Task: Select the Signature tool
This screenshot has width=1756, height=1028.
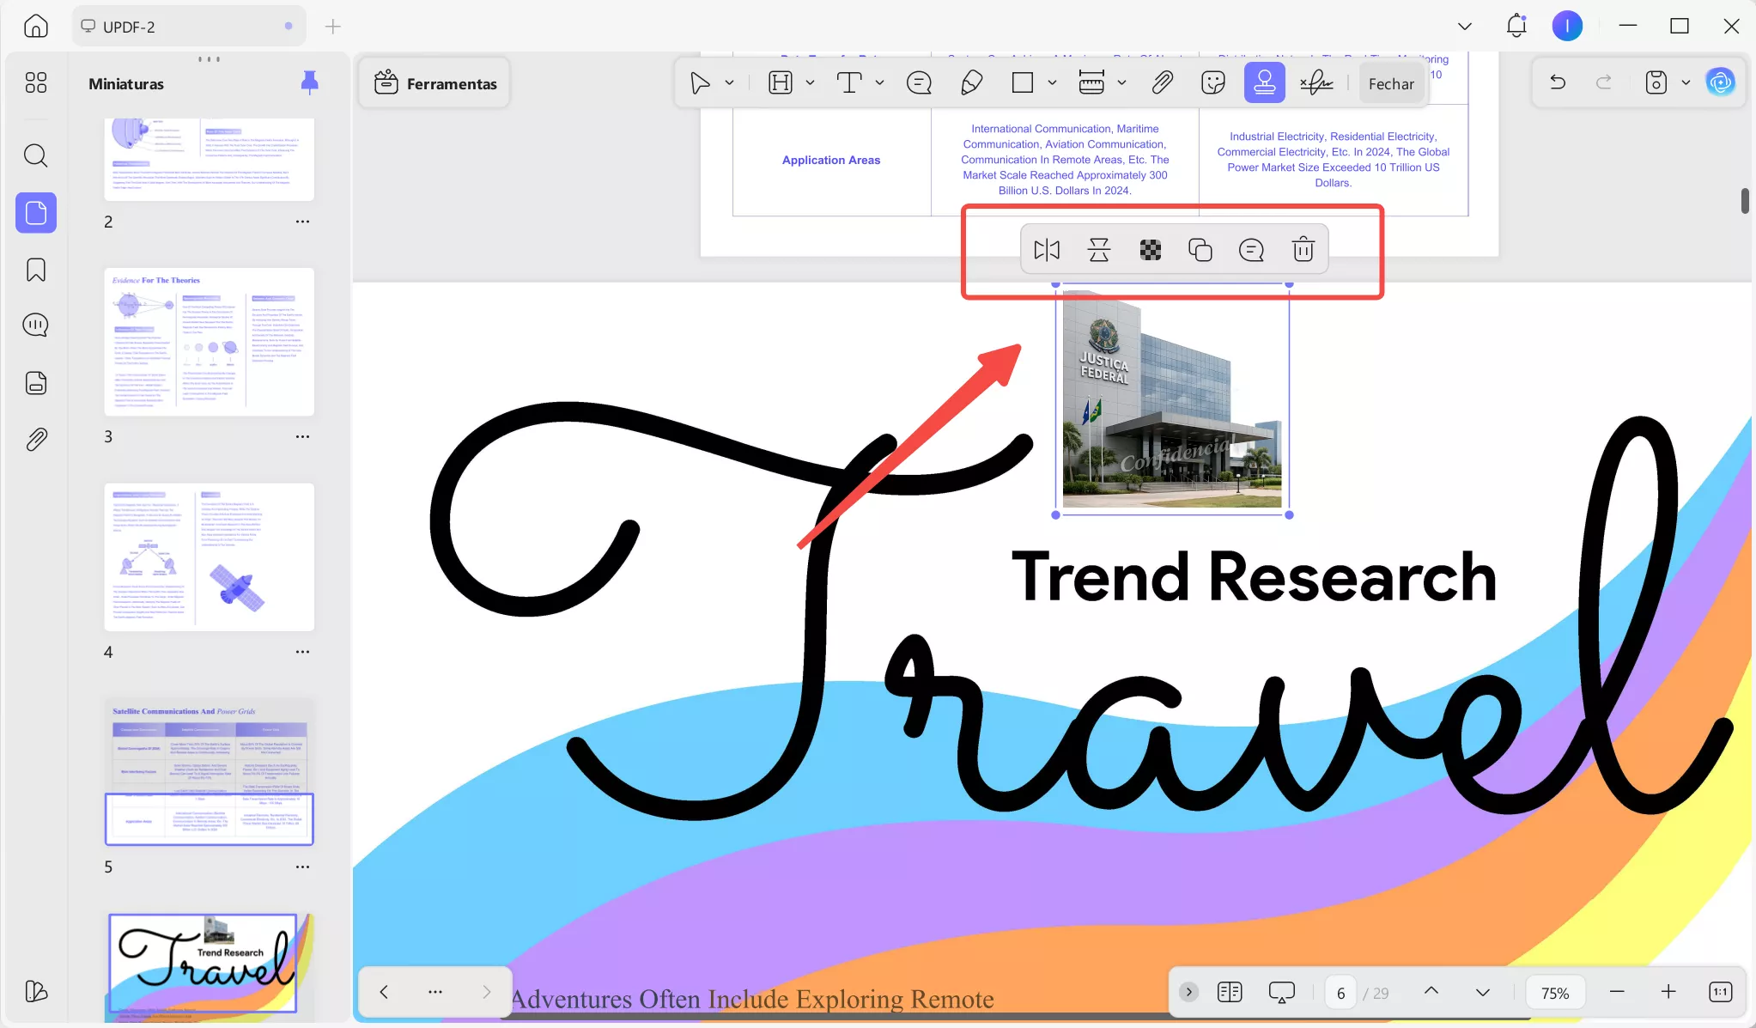Action: click(x=1315, y=83)
